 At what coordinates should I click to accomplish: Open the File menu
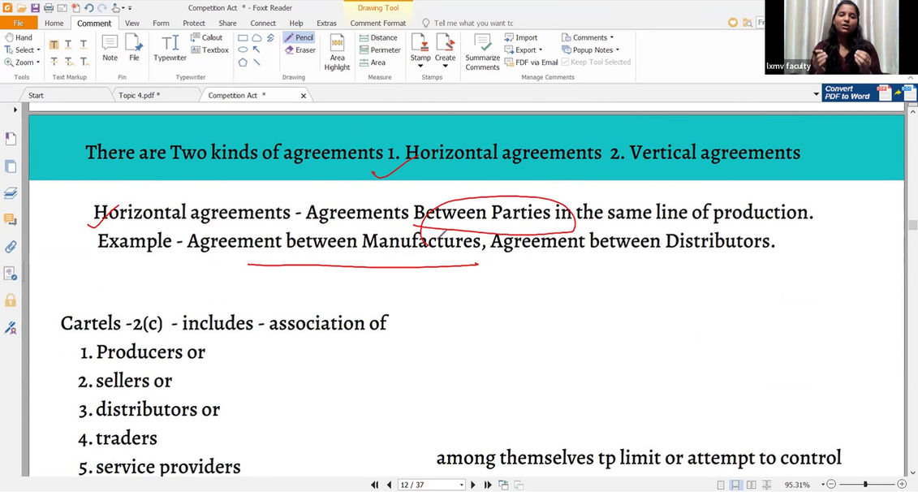19,23
